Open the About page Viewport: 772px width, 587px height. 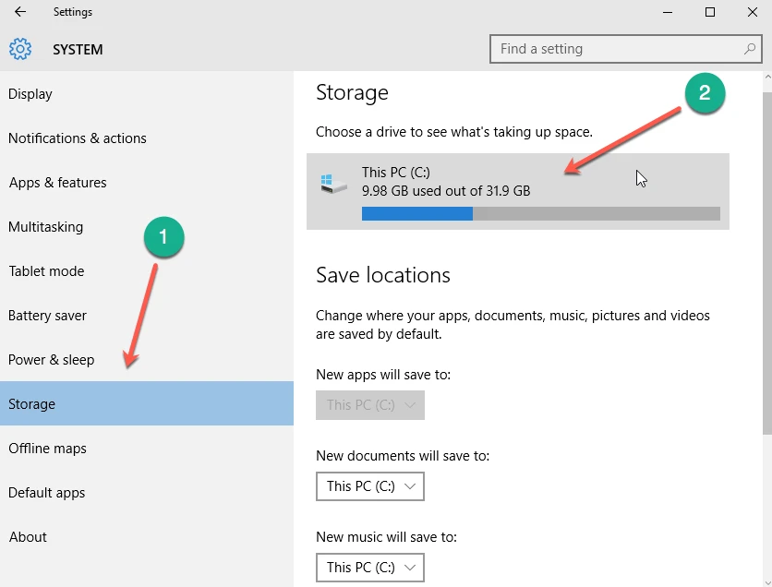point(28,537)
